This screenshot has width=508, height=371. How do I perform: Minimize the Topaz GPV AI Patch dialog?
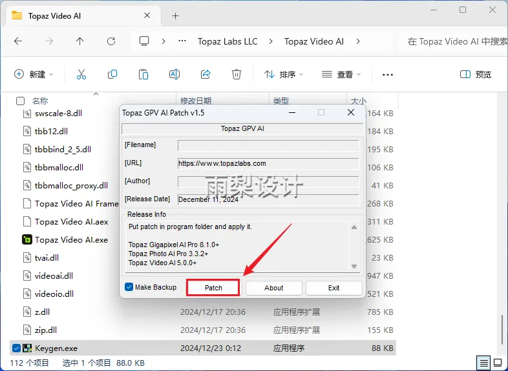click(292, 112)
